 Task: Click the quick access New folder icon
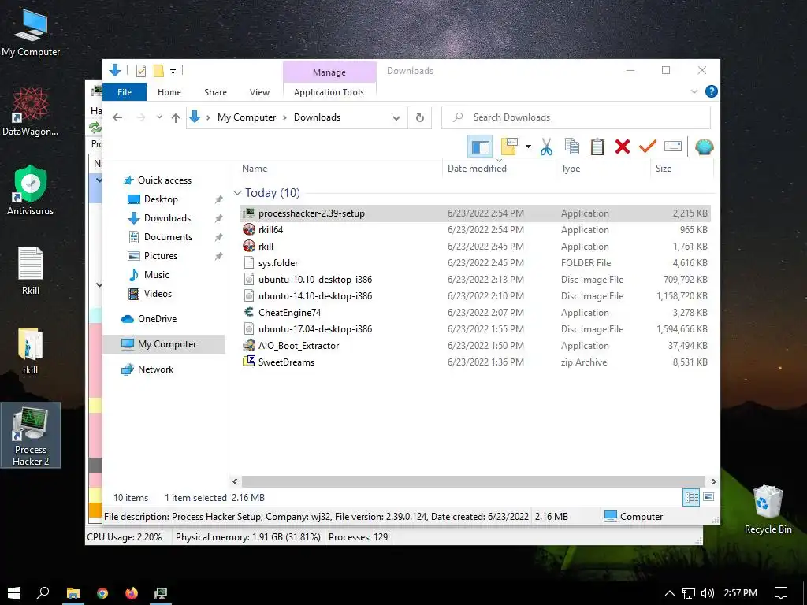[x=158, y=71]
